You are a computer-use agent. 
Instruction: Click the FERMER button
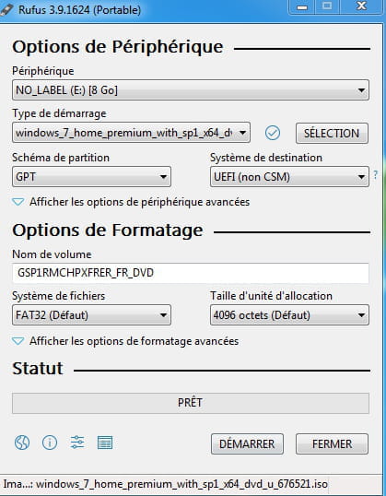coord(332,443)
